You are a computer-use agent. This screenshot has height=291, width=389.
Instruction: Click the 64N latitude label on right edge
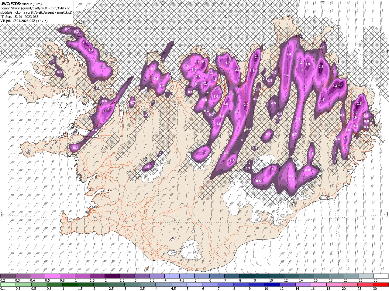tap(387, 215)
